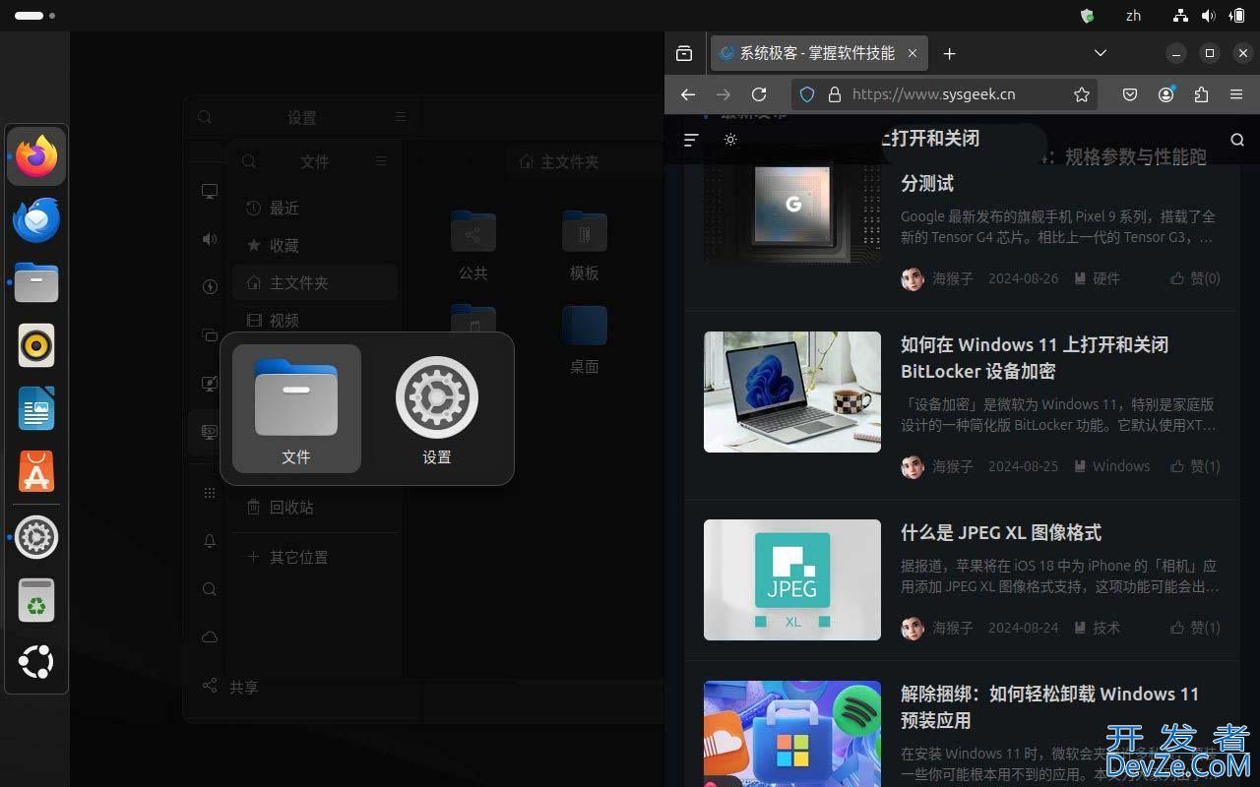Click the laptop thumbnail of BitLocker article
This screenshot has width=1260, height=787.
[792, 392]
